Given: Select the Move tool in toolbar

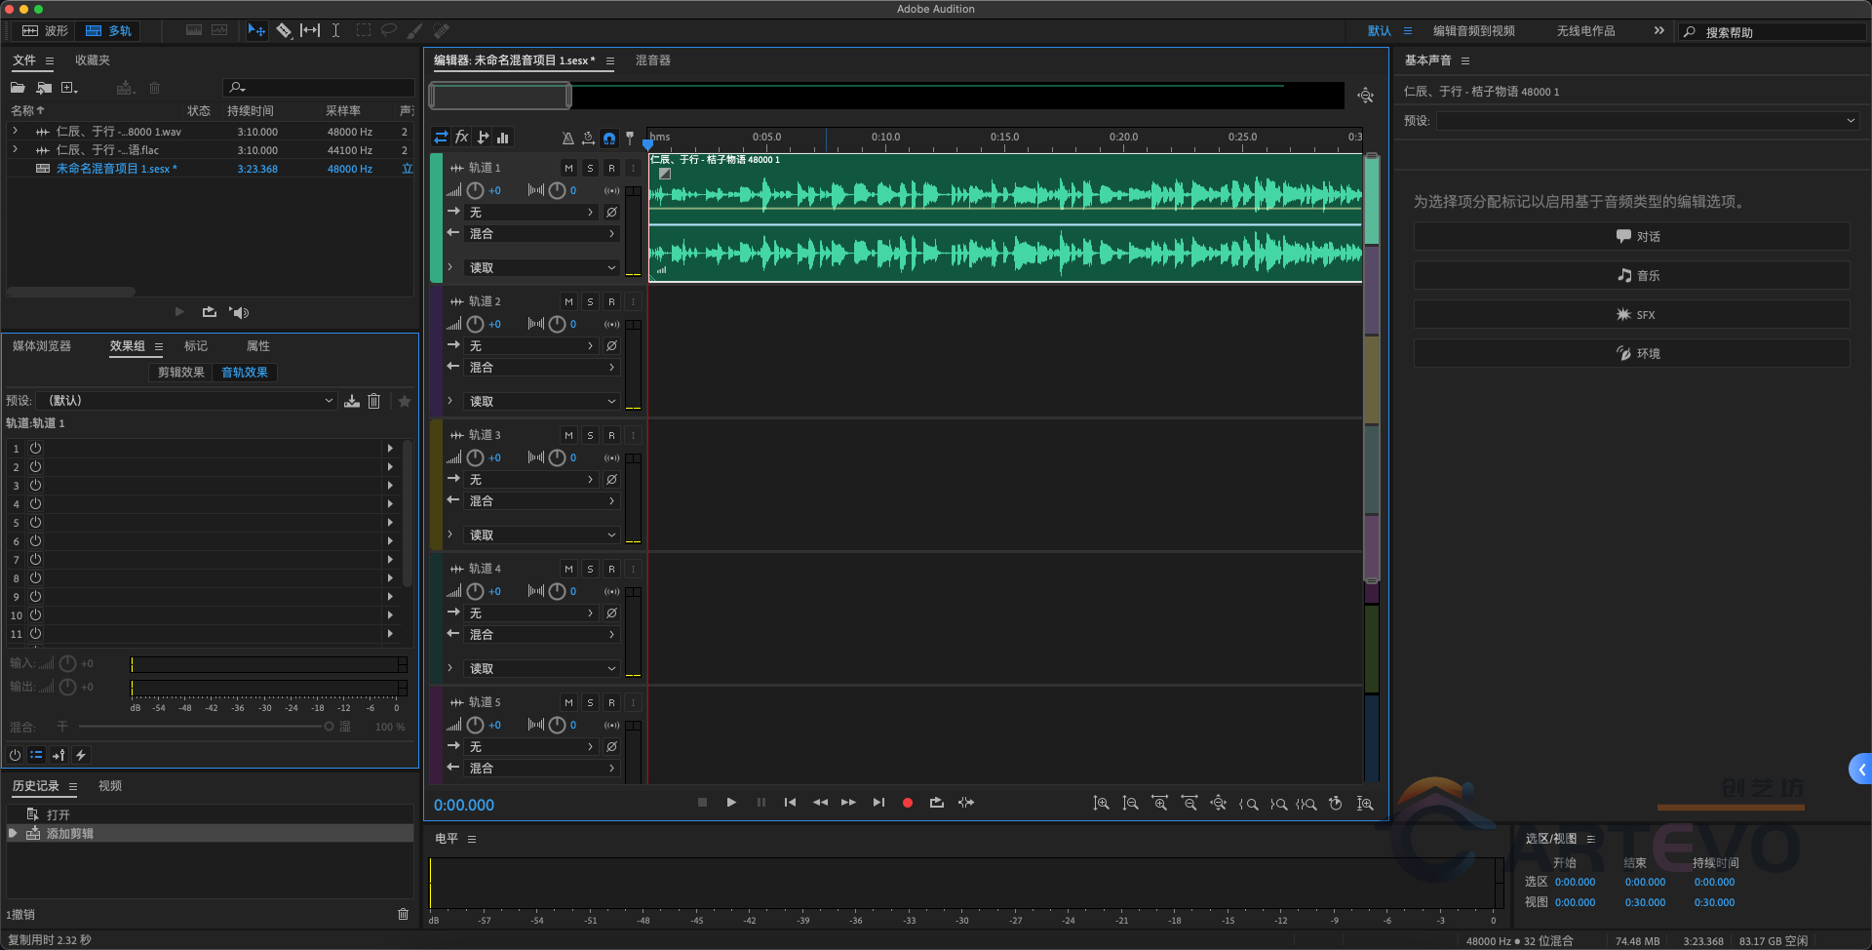Looking at the screenshot, I should [x=256, y=30].
